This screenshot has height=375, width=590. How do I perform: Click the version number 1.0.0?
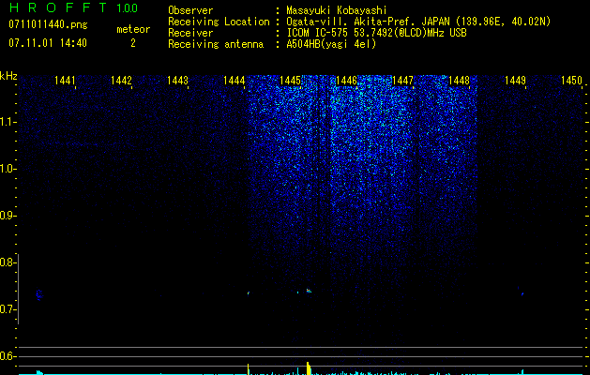point(128,8)
